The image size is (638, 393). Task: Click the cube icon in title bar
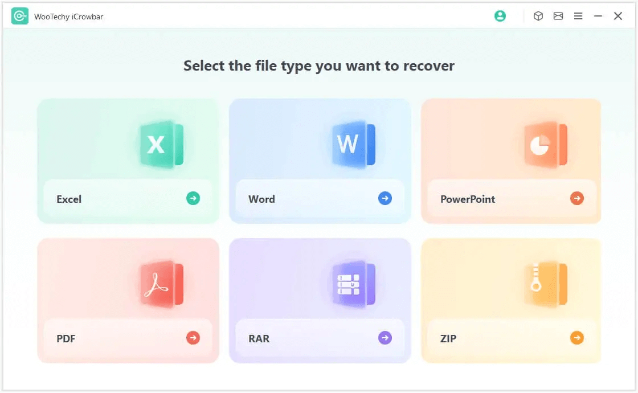(538, 16)
